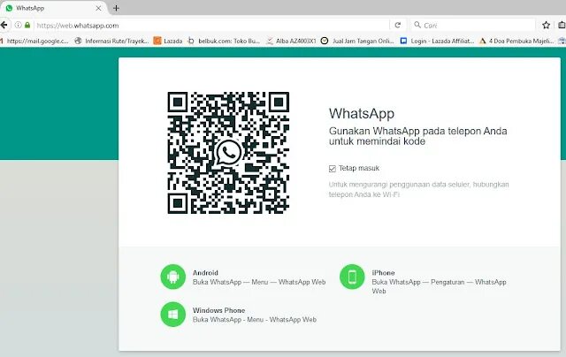This screenshot has width=566, height=357.
Task: Click the 'iPhone' label
Action: point(383,273)
